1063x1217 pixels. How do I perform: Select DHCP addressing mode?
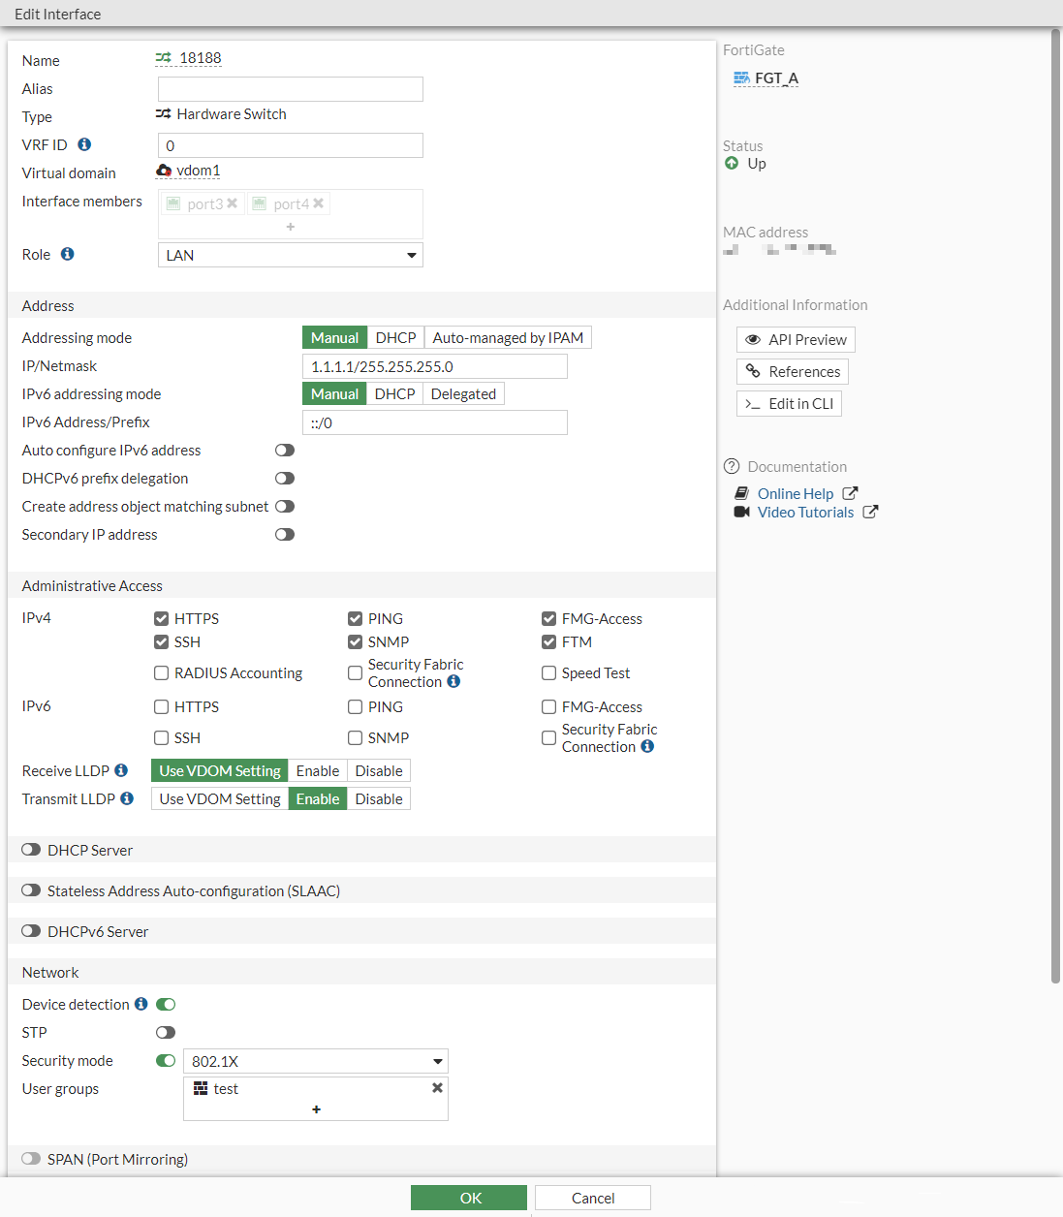click(x=395, y=337)
